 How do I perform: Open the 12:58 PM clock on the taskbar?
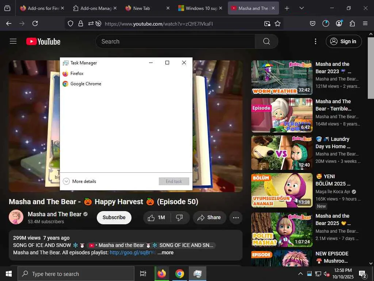point(343,274)
